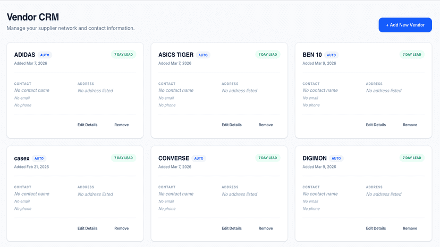Viewport: 440px width, 247px height.
Task: Remove the ASICS TIGER vendor
Action: pos(266,125)
